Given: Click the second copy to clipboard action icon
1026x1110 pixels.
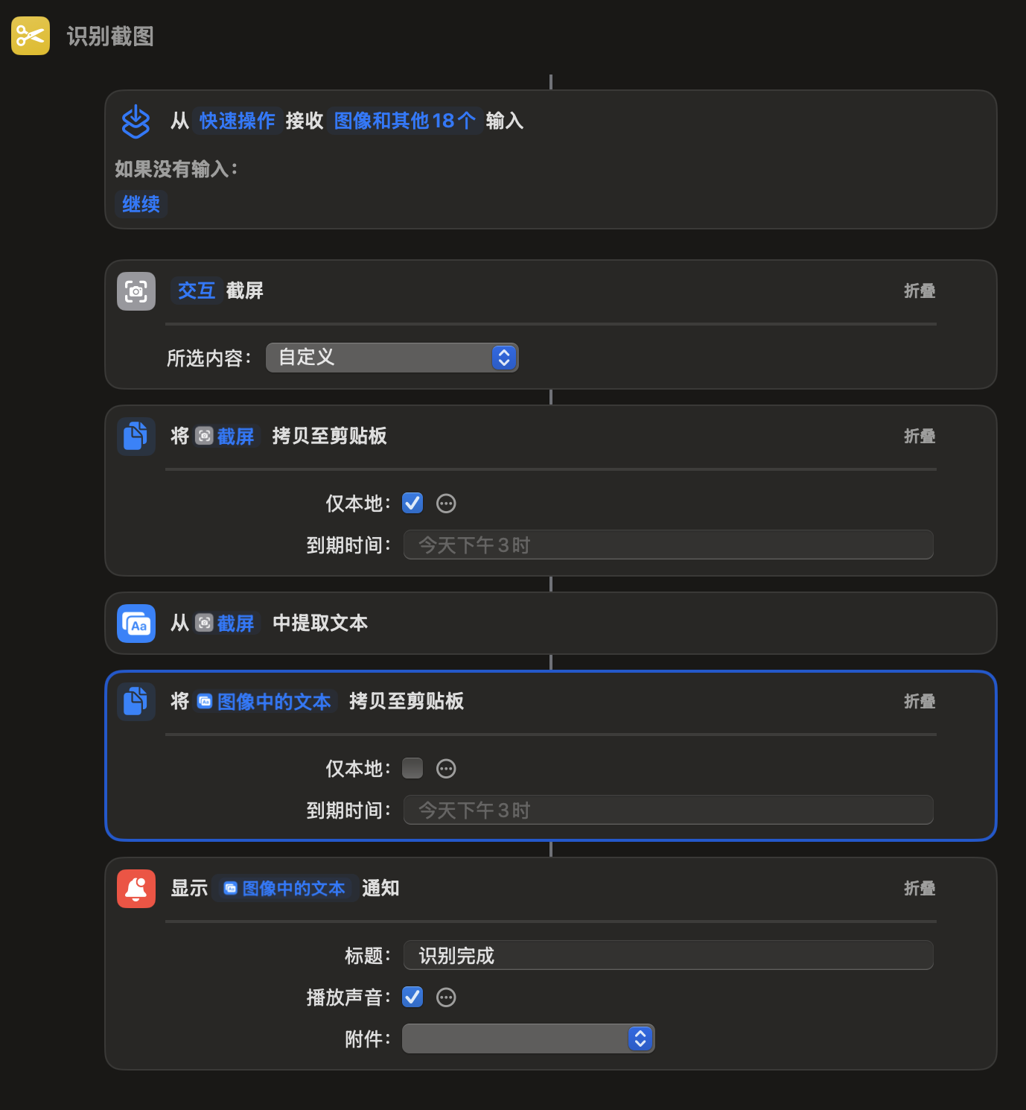Looking at the screenshot, I should point(136,702).
